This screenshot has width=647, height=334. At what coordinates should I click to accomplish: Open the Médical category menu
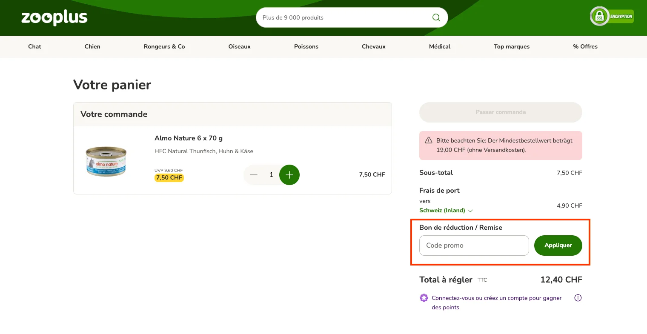pos(440,46)
